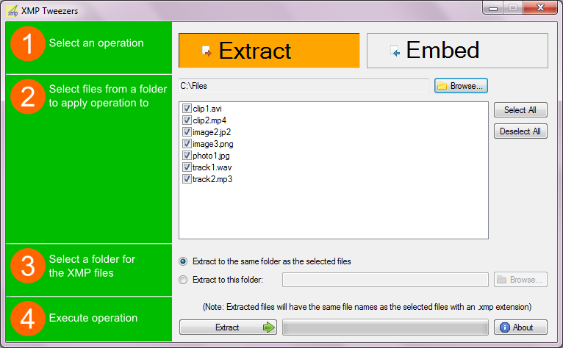Close the XMP Tweezers window
This screenshot has width=563, height=348.
coord(540,8)
